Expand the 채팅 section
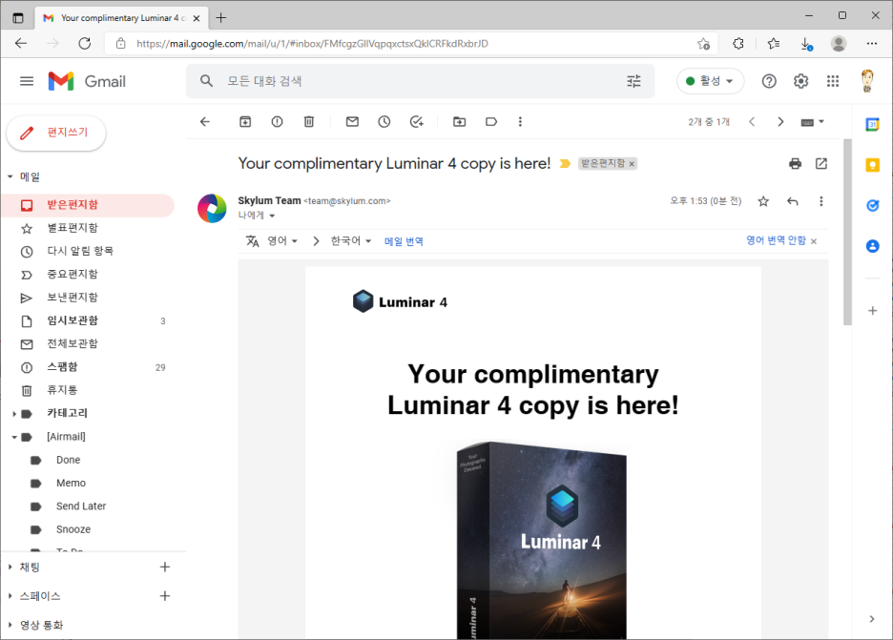The image size is (893, 640). coord(10,568)
